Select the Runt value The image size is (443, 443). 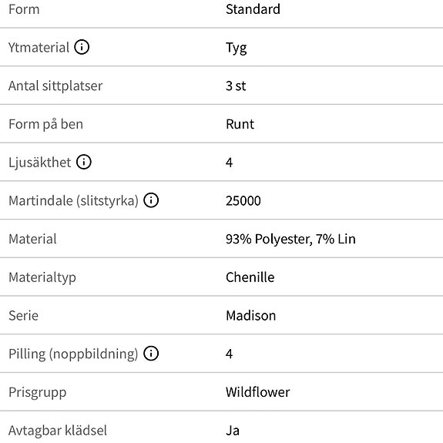pyautogui.click(x=240, y=124)
